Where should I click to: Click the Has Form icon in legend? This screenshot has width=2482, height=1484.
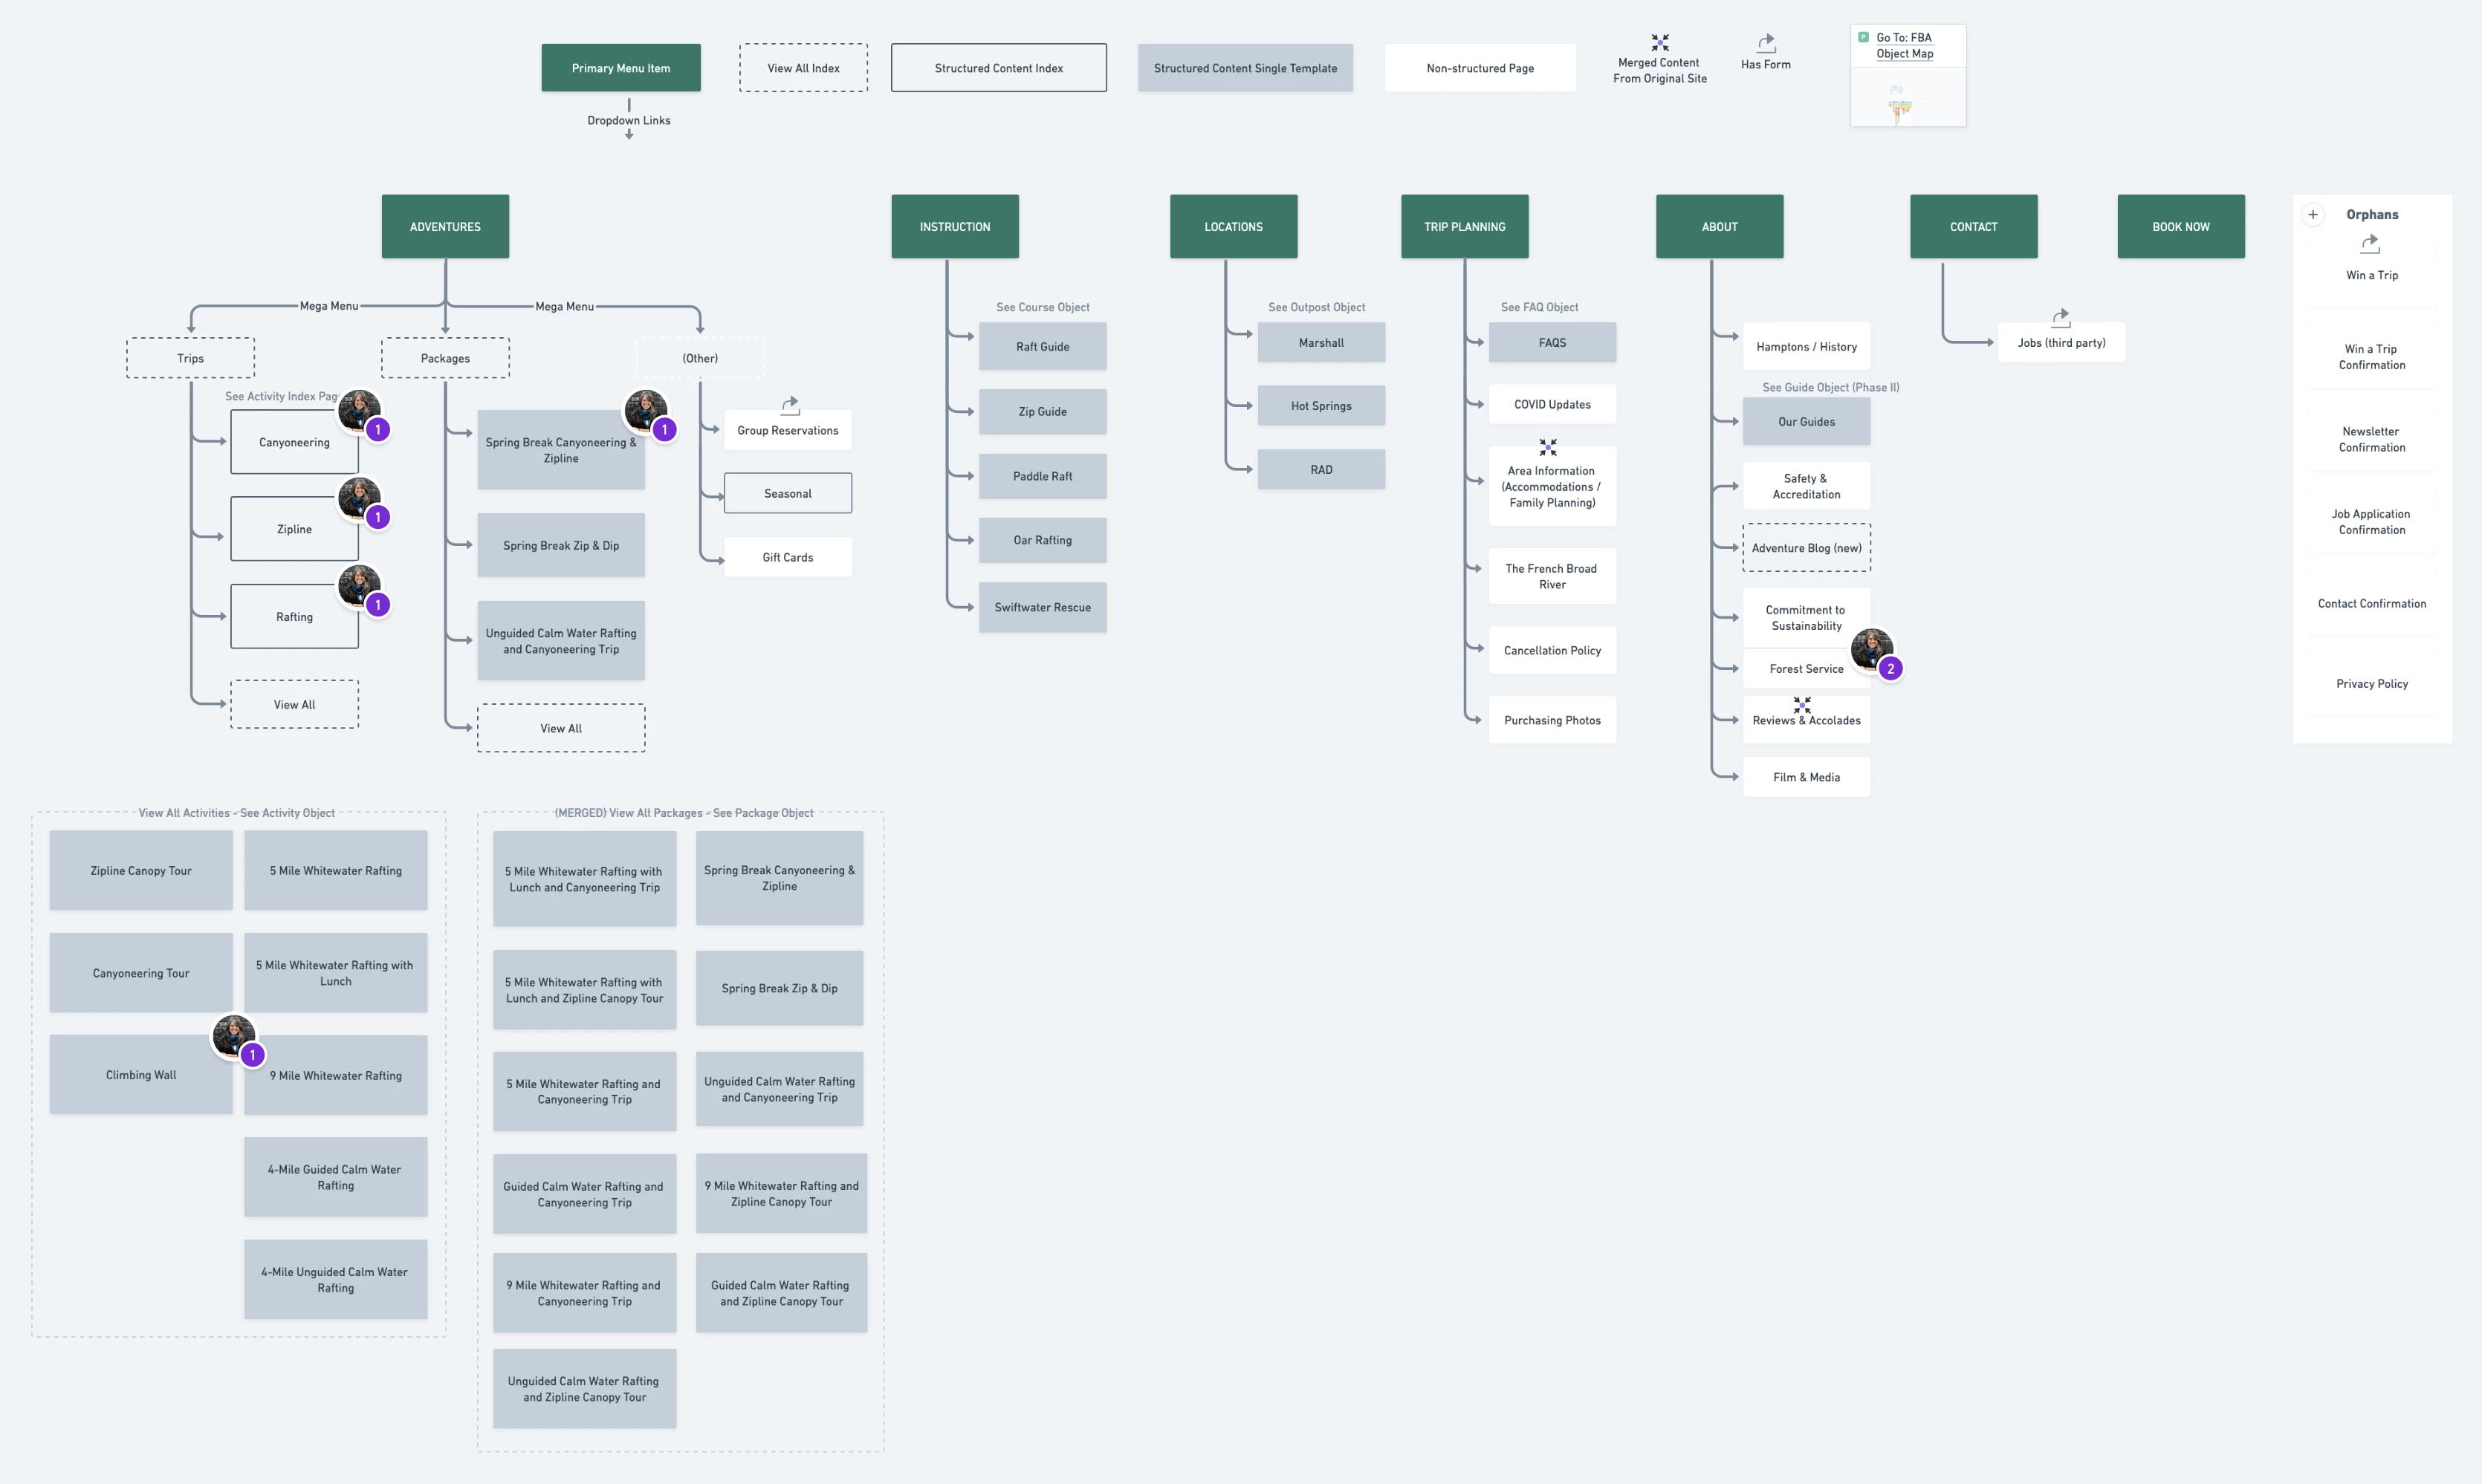click(1766, 43)
